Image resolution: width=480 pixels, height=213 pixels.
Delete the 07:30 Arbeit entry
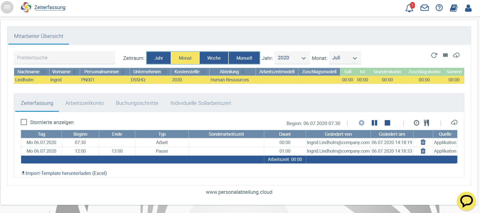point(423,142)
